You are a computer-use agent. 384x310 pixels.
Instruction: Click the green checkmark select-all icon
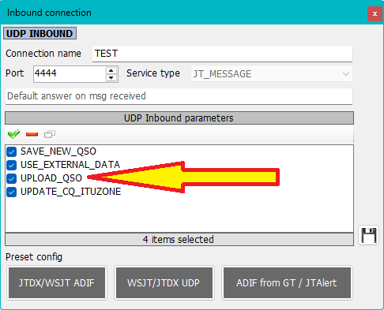point(13,134)
